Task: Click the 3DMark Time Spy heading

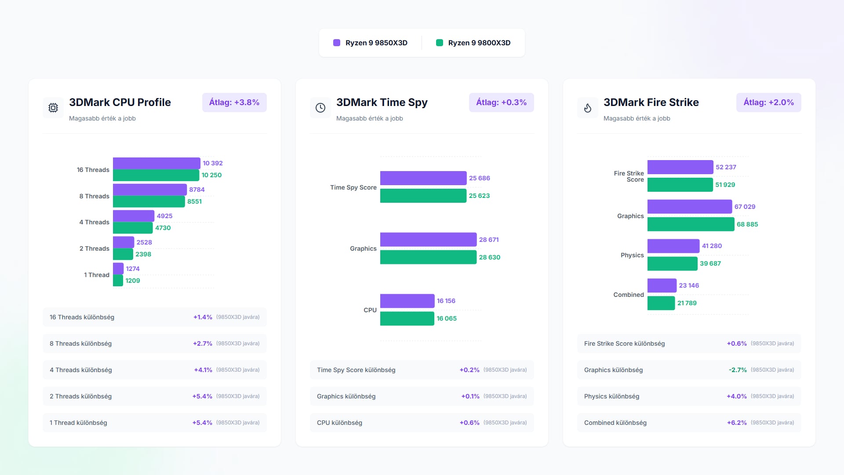Action: 382,102
